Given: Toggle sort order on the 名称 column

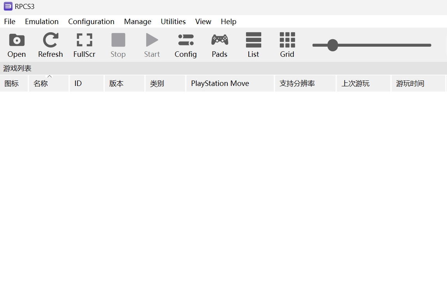Looking at the screenshot, I should coord(48,83).
